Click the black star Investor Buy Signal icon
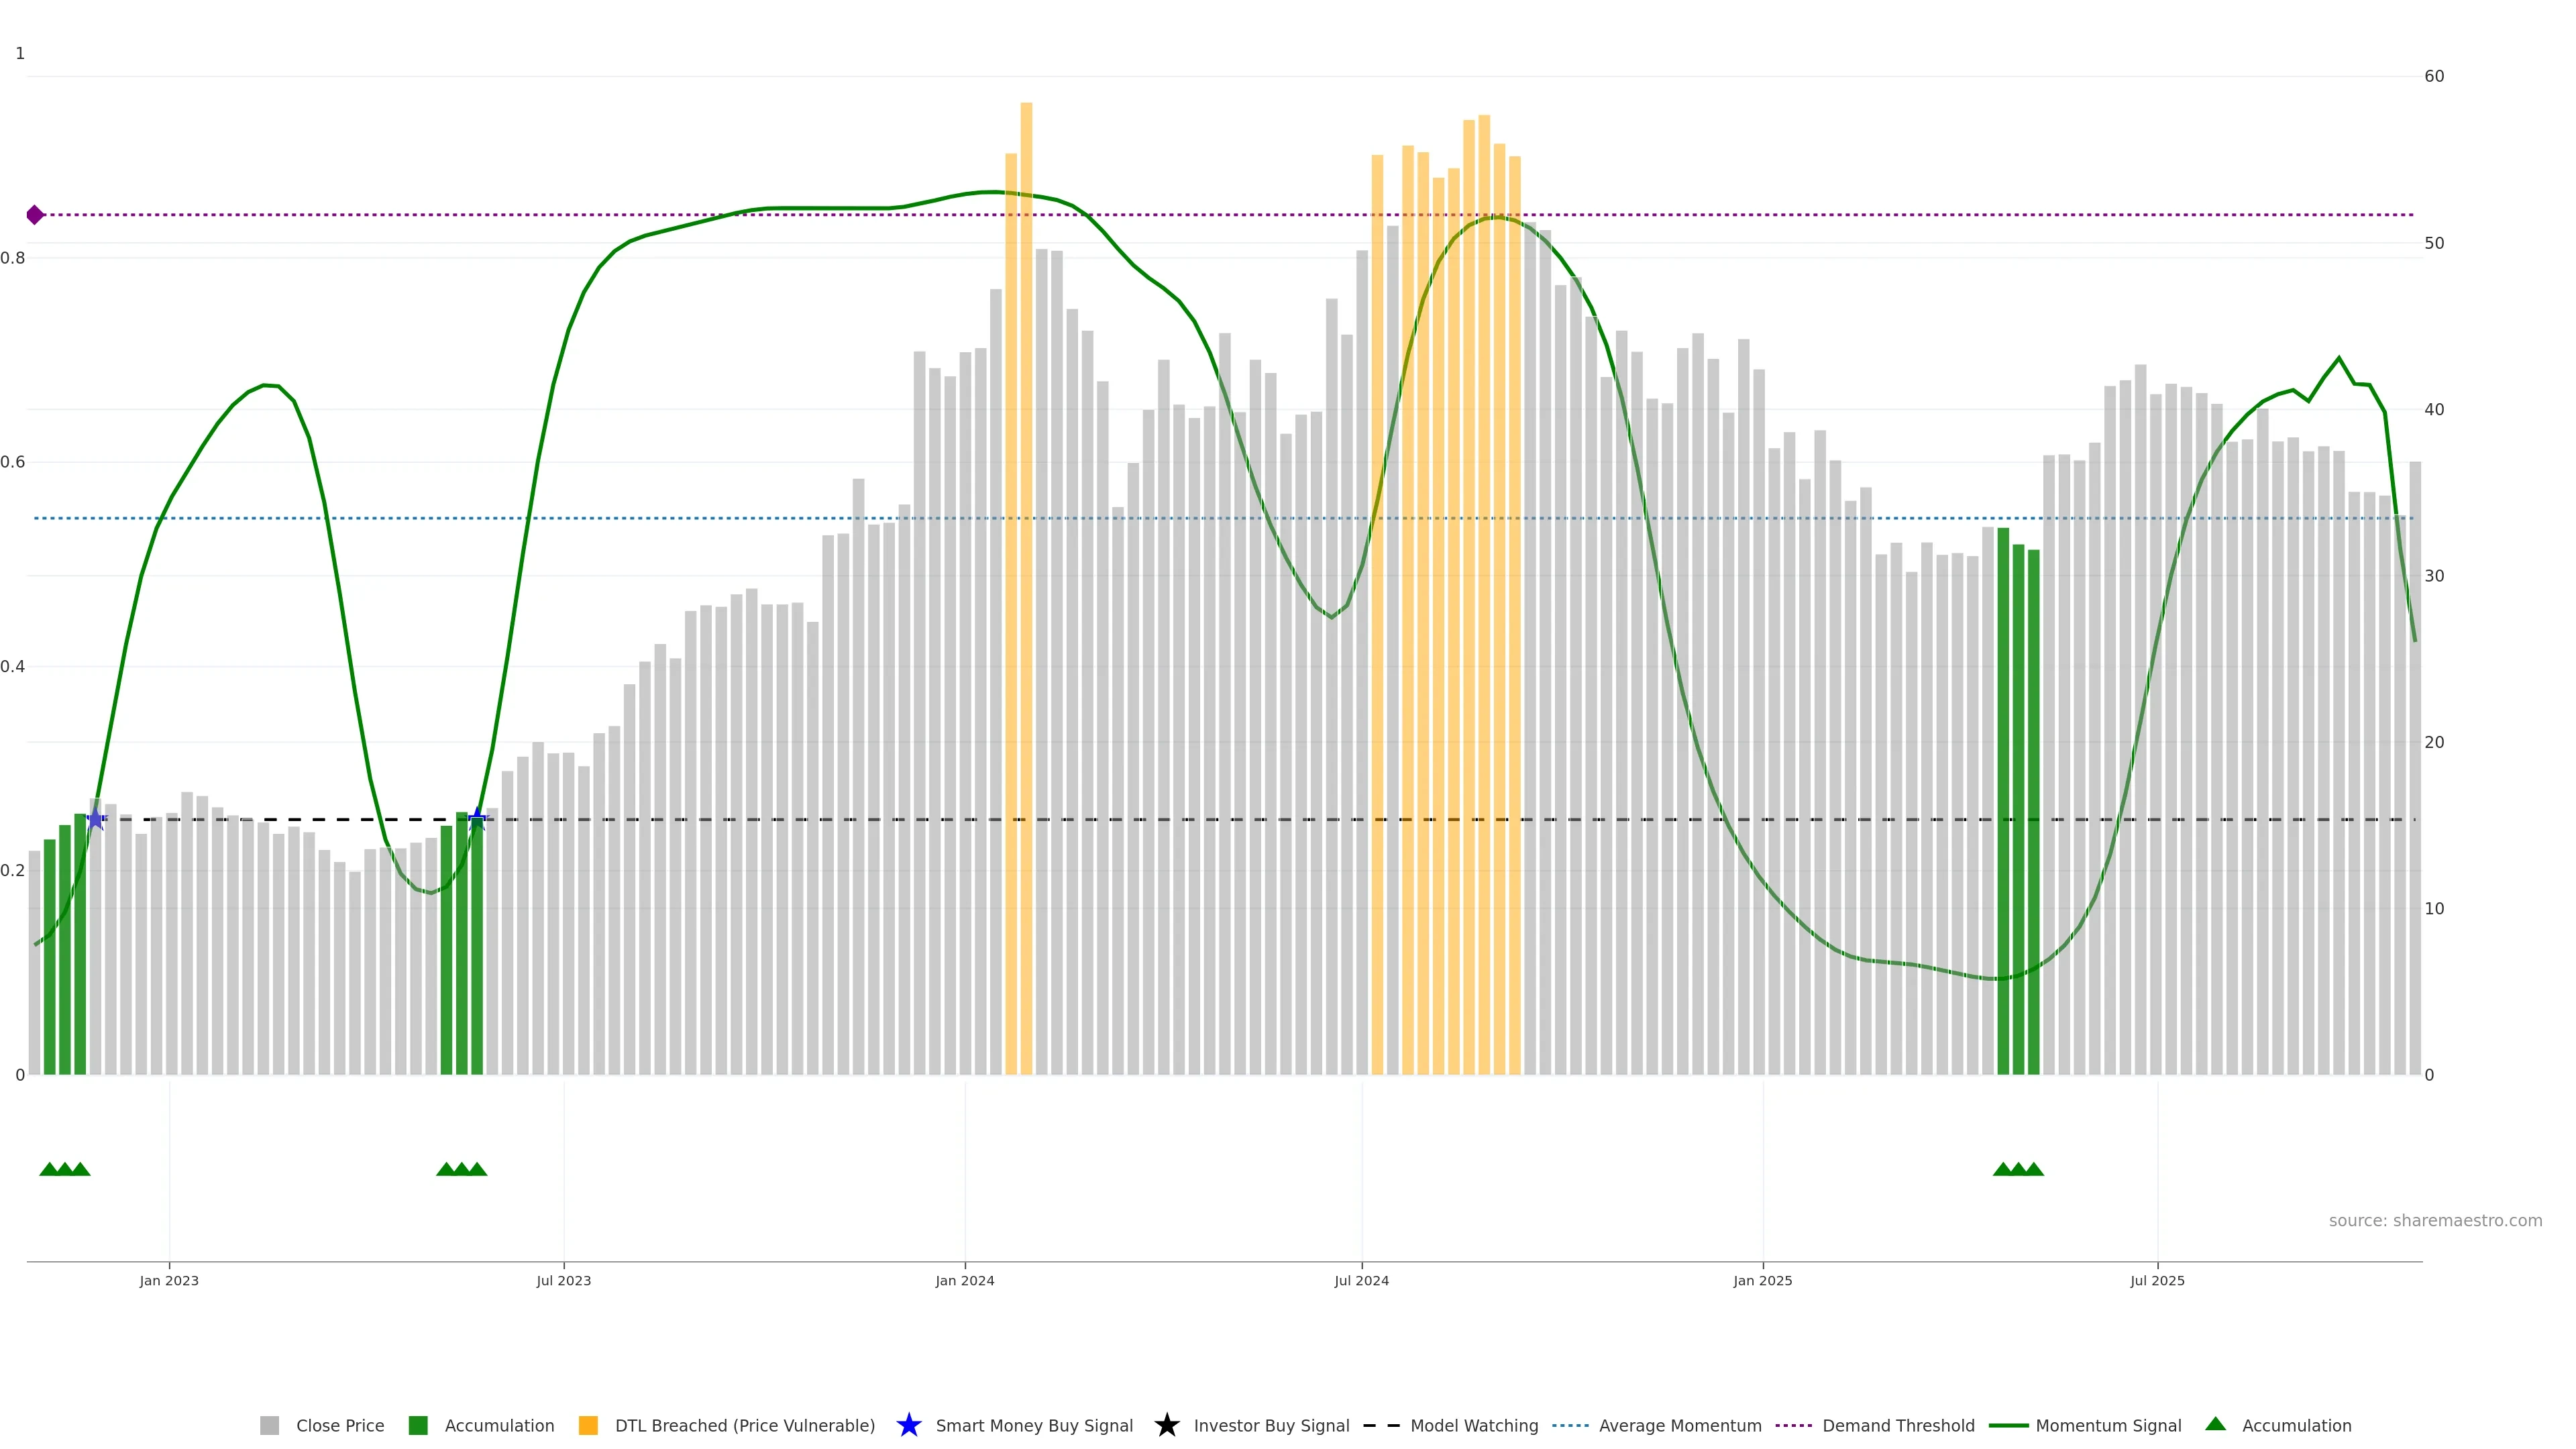Viewport: 2576px width, 1449px height. 1166,1425
